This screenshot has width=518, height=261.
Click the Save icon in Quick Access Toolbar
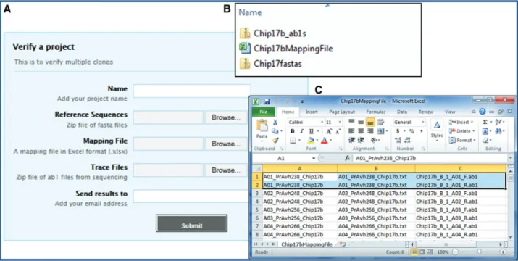click(x=267, y=101)
